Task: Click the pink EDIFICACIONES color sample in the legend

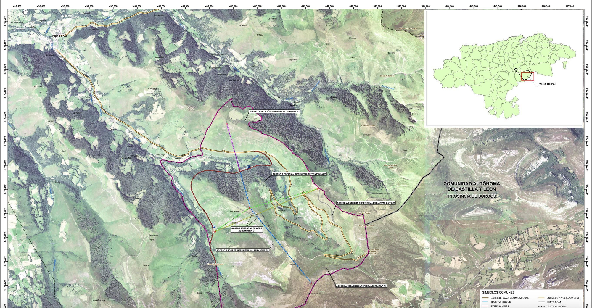Action: coord(485,306)
